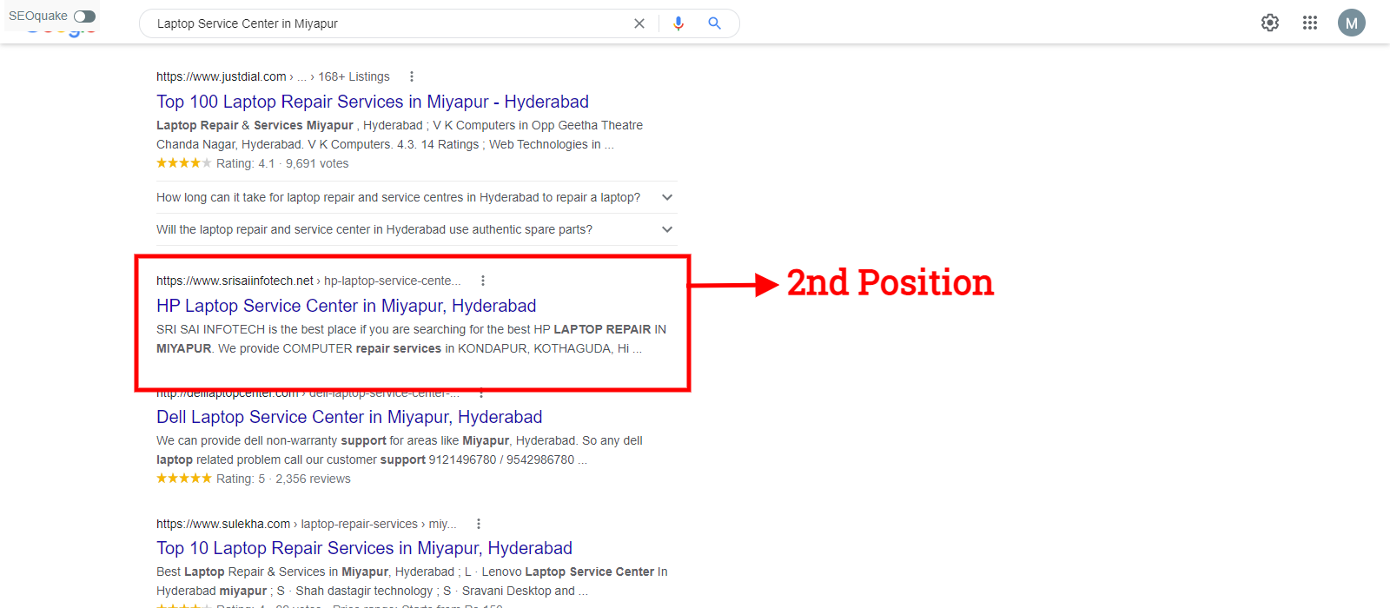Open the three-dot menu beside the justdial result
The image size is (1390, 608).
coord(412,76)
